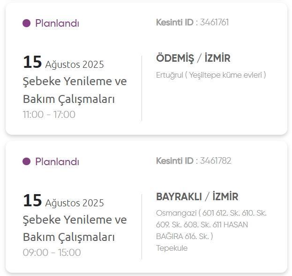Viewport: 292px width, 276px height.
Task: Click the vertical divider in the Bayraklı card
Action: [142, 226]
